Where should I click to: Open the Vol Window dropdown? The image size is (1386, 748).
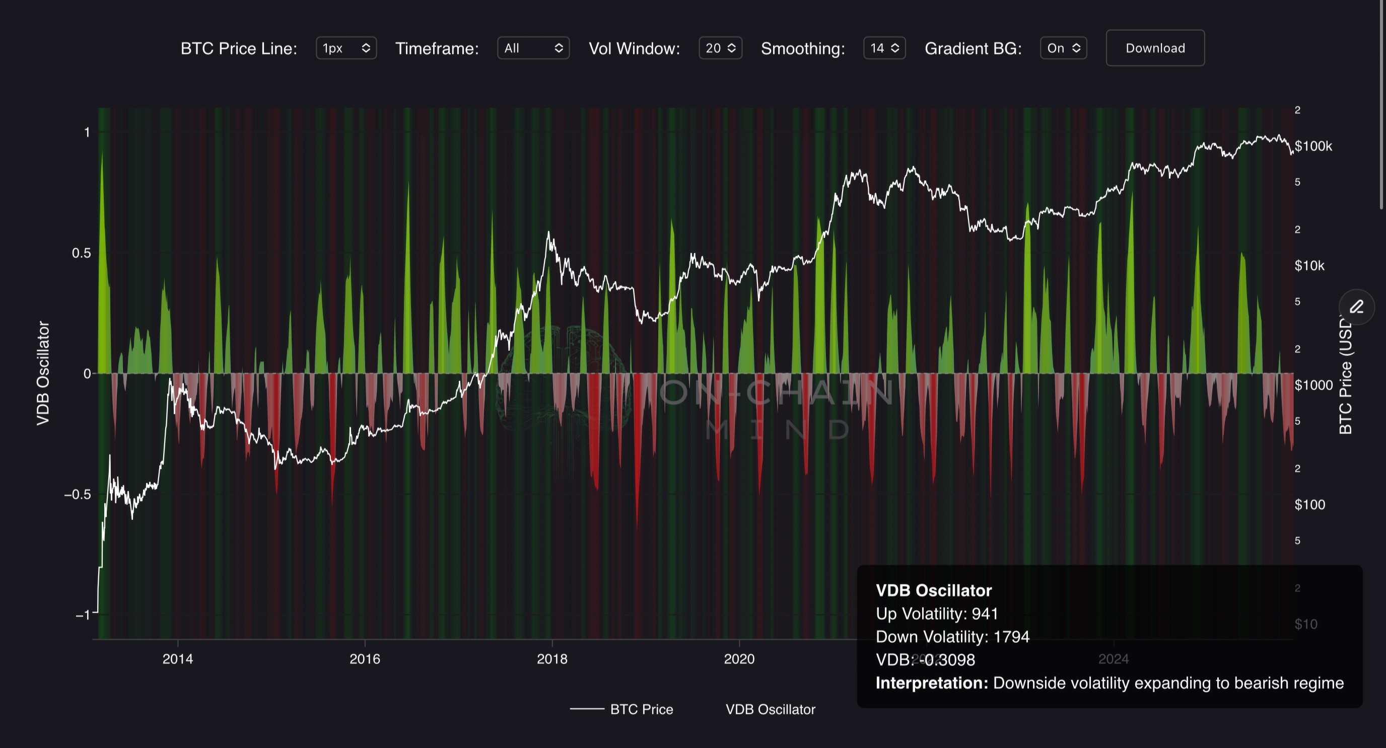pos(720,48)
